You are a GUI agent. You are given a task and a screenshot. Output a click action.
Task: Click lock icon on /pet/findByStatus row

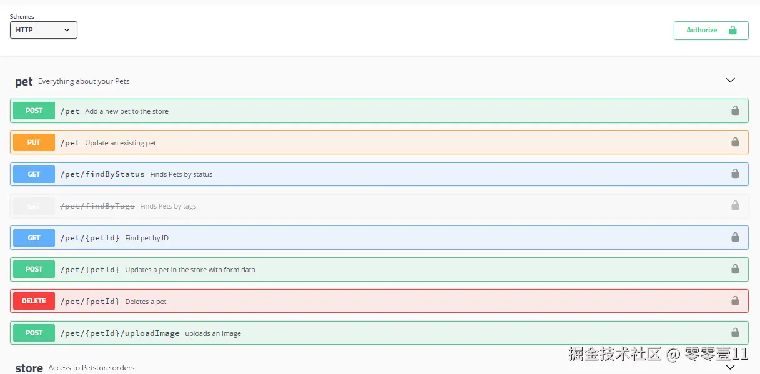click(735, 174)
